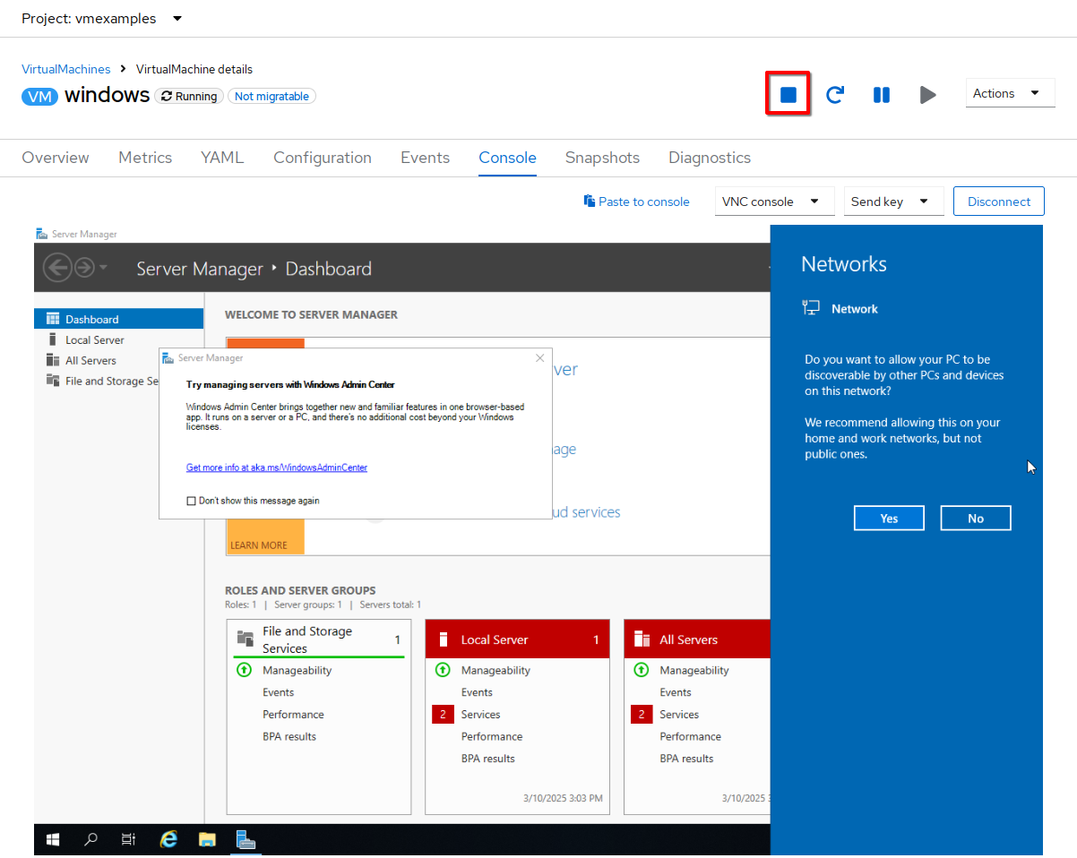1077x858 pixels.
Task: Open the Snapshots tab
Action: [602, 158]
